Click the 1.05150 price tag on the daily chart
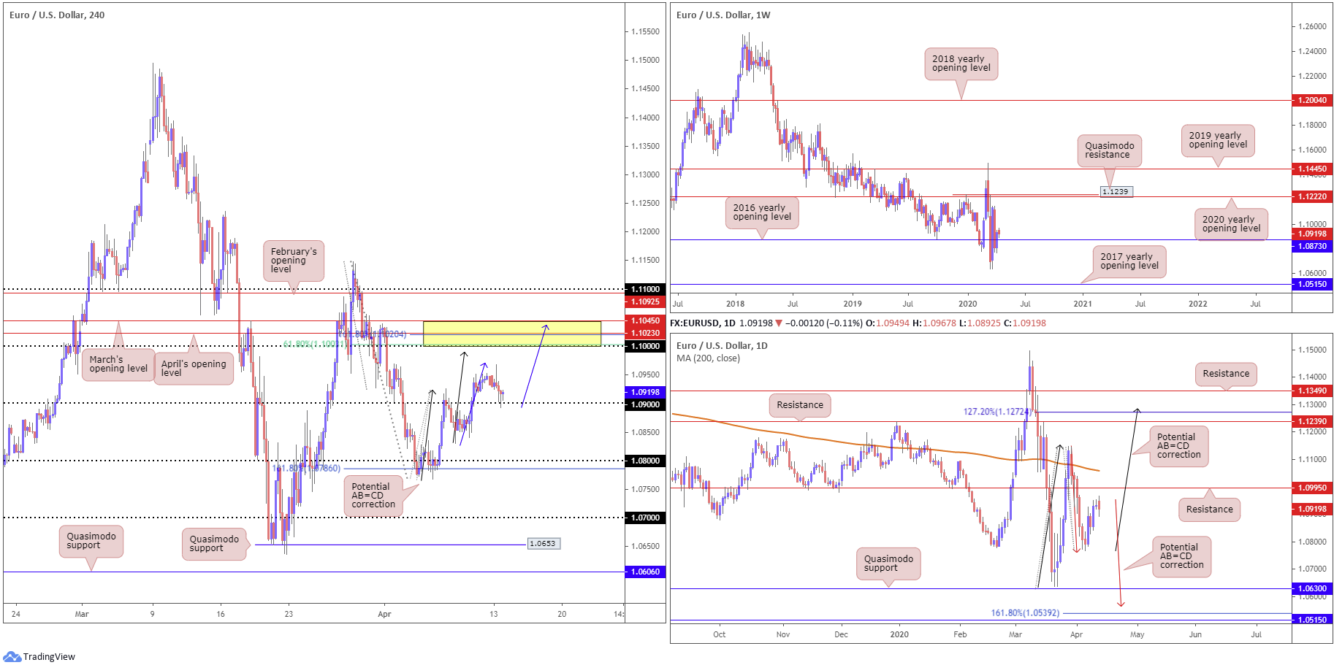This screenshot has width=1334, height=665. tap(1312, 620)
